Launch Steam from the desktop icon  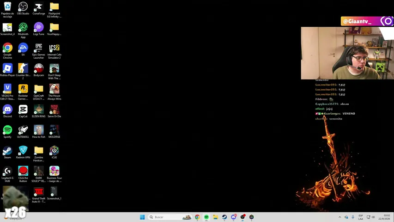[7, 152]
